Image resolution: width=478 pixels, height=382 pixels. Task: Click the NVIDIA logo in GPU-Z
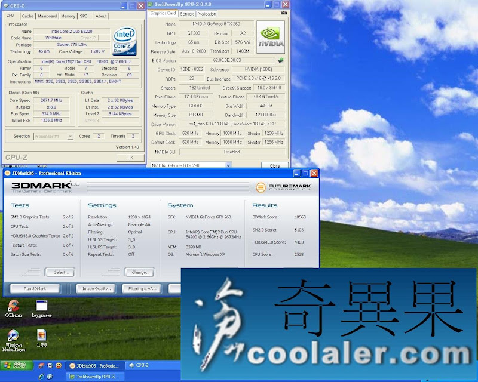click(x=271, y=37)
